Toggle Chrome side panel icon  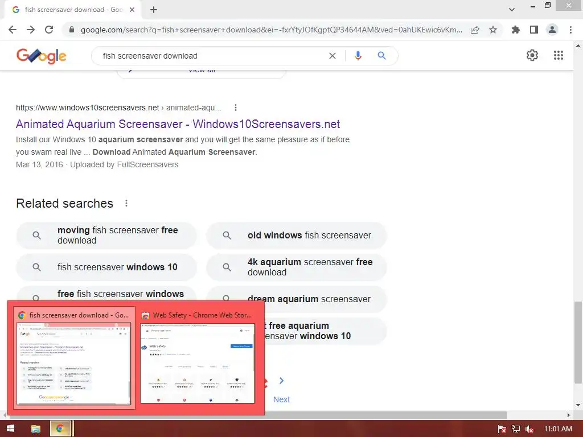click(534, 30)
